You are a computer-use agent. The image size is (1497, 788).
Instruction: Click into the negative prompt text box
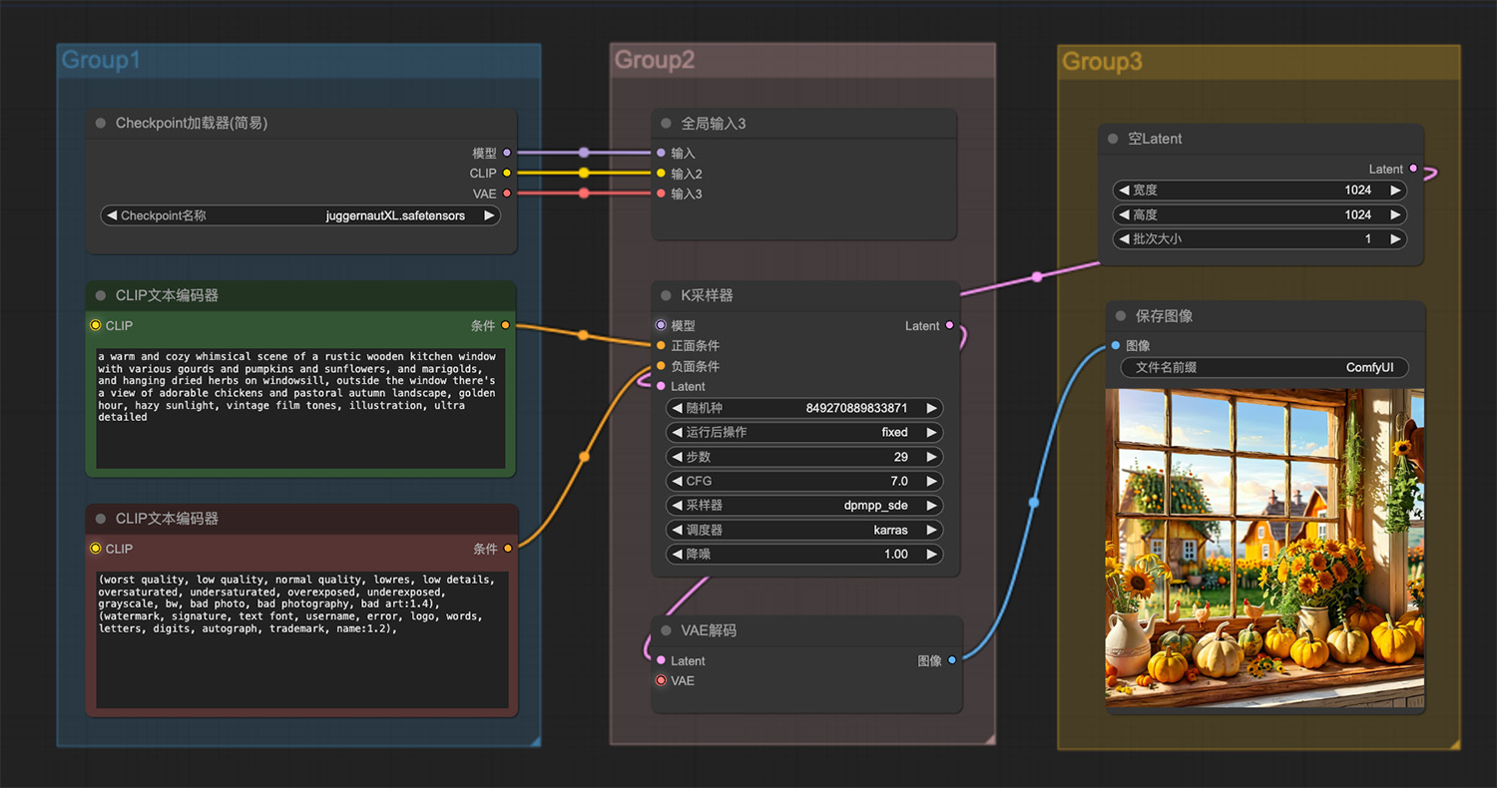coord(300,638)
